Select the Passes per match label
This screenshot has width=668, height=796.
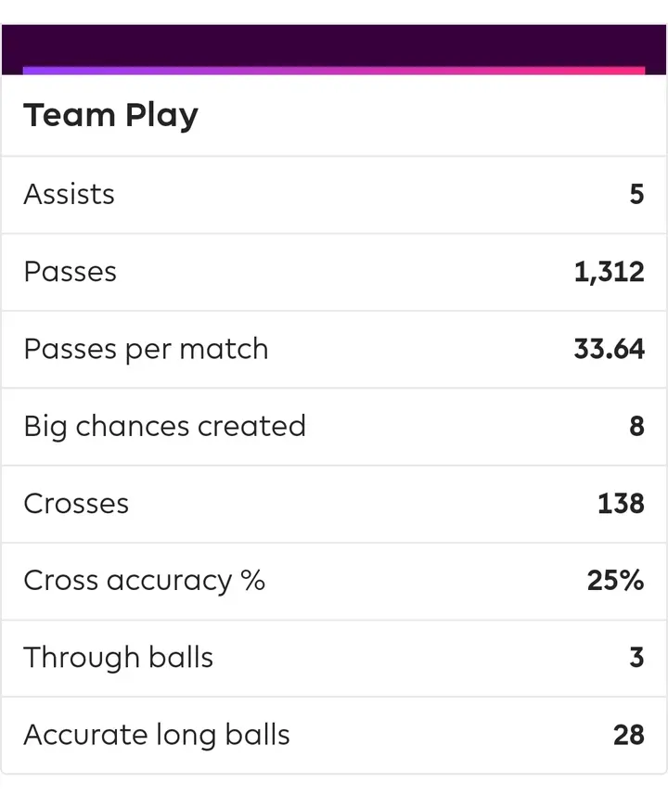pos(146,349)
